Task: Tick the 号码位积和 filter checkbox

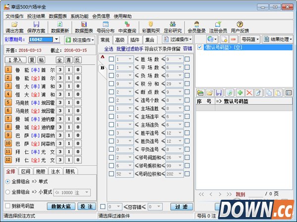Action: pos(111,174)
